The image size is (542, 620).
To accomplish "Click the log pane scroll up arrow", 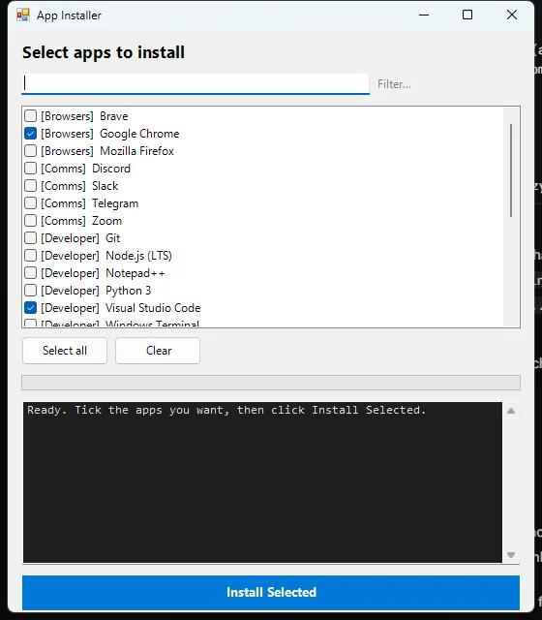I will click(x=511, y=411).
